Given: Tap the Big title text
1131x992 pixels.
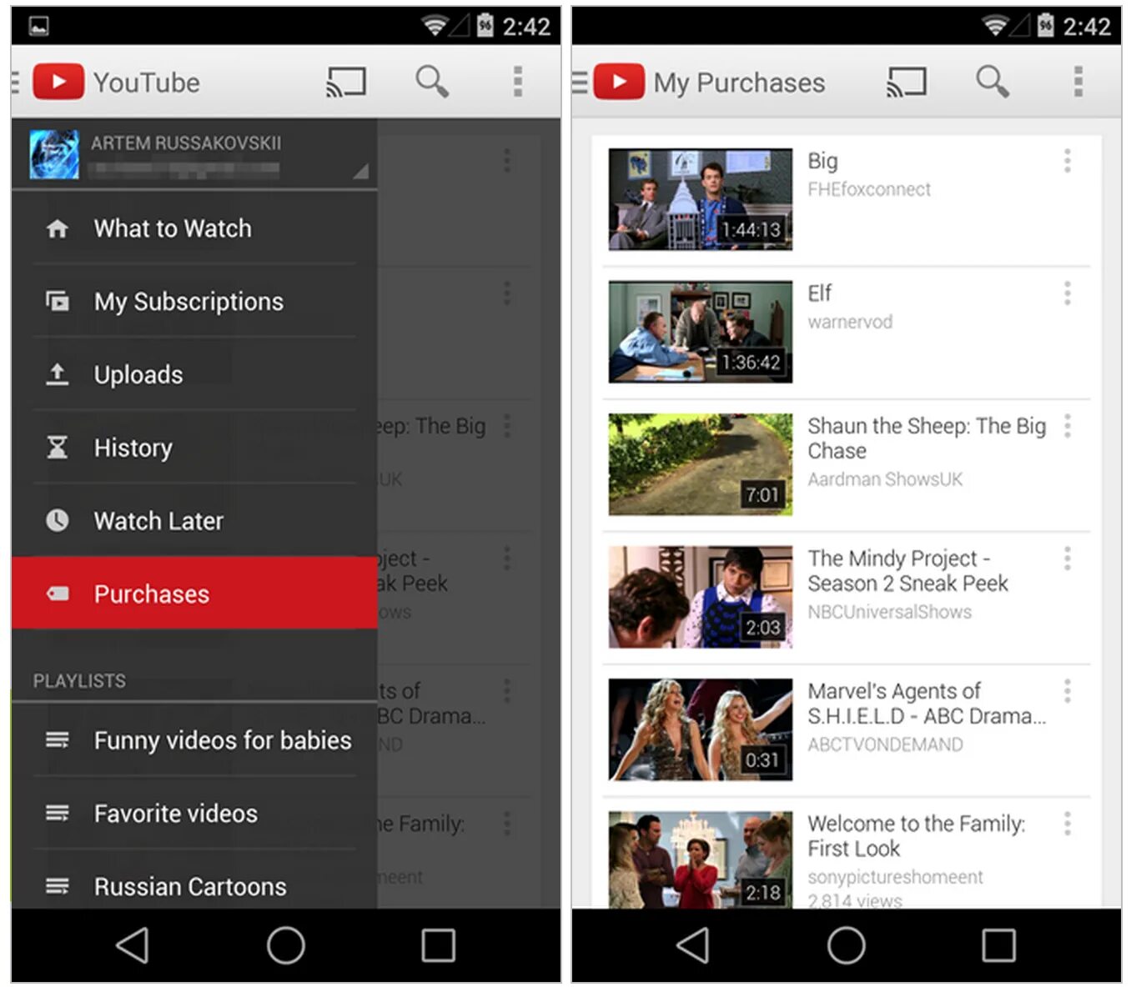Looking at the screenshot, I should pyautogui.click(x=822, y=162).
